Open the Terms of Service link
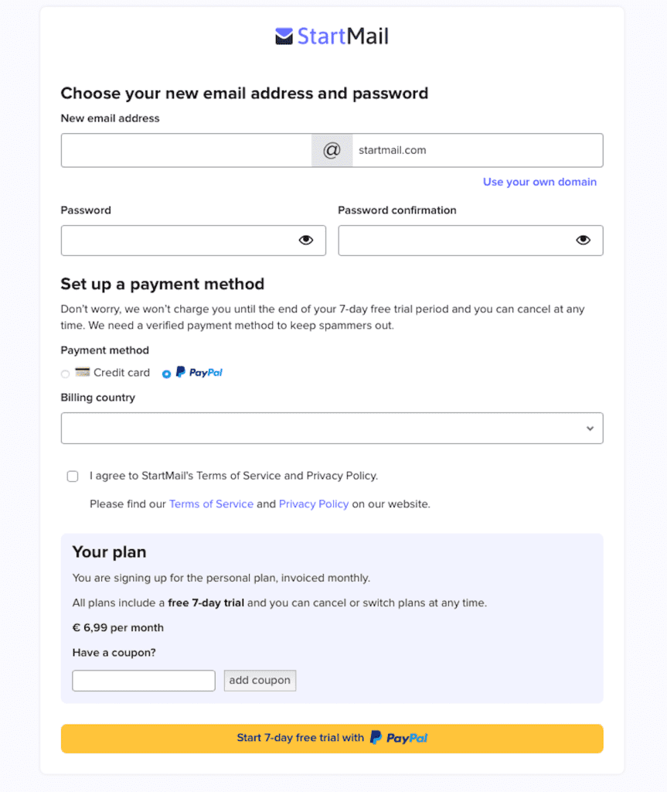The image size is (667, 792). pos(211,504)
